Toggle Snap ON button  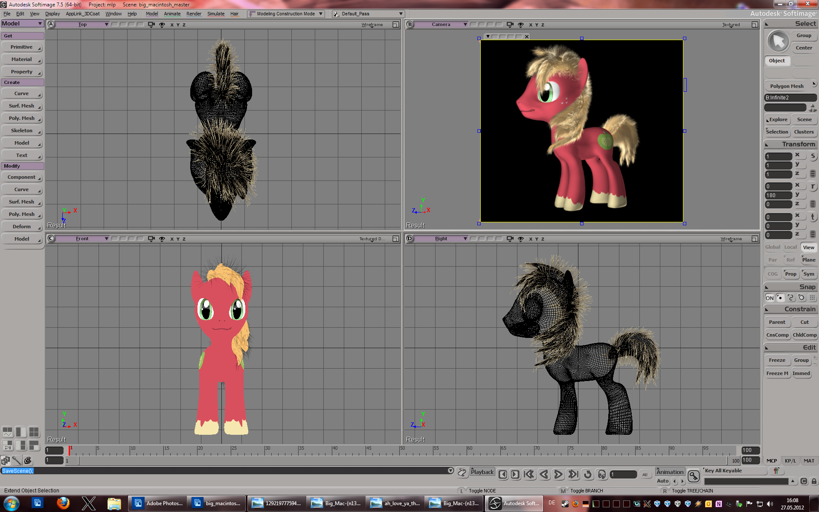pos(769,298)
